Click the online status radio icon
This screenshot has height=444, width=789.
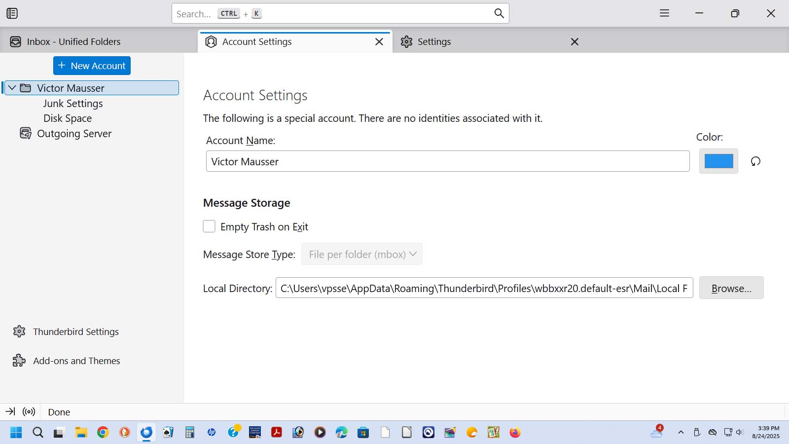29,411
